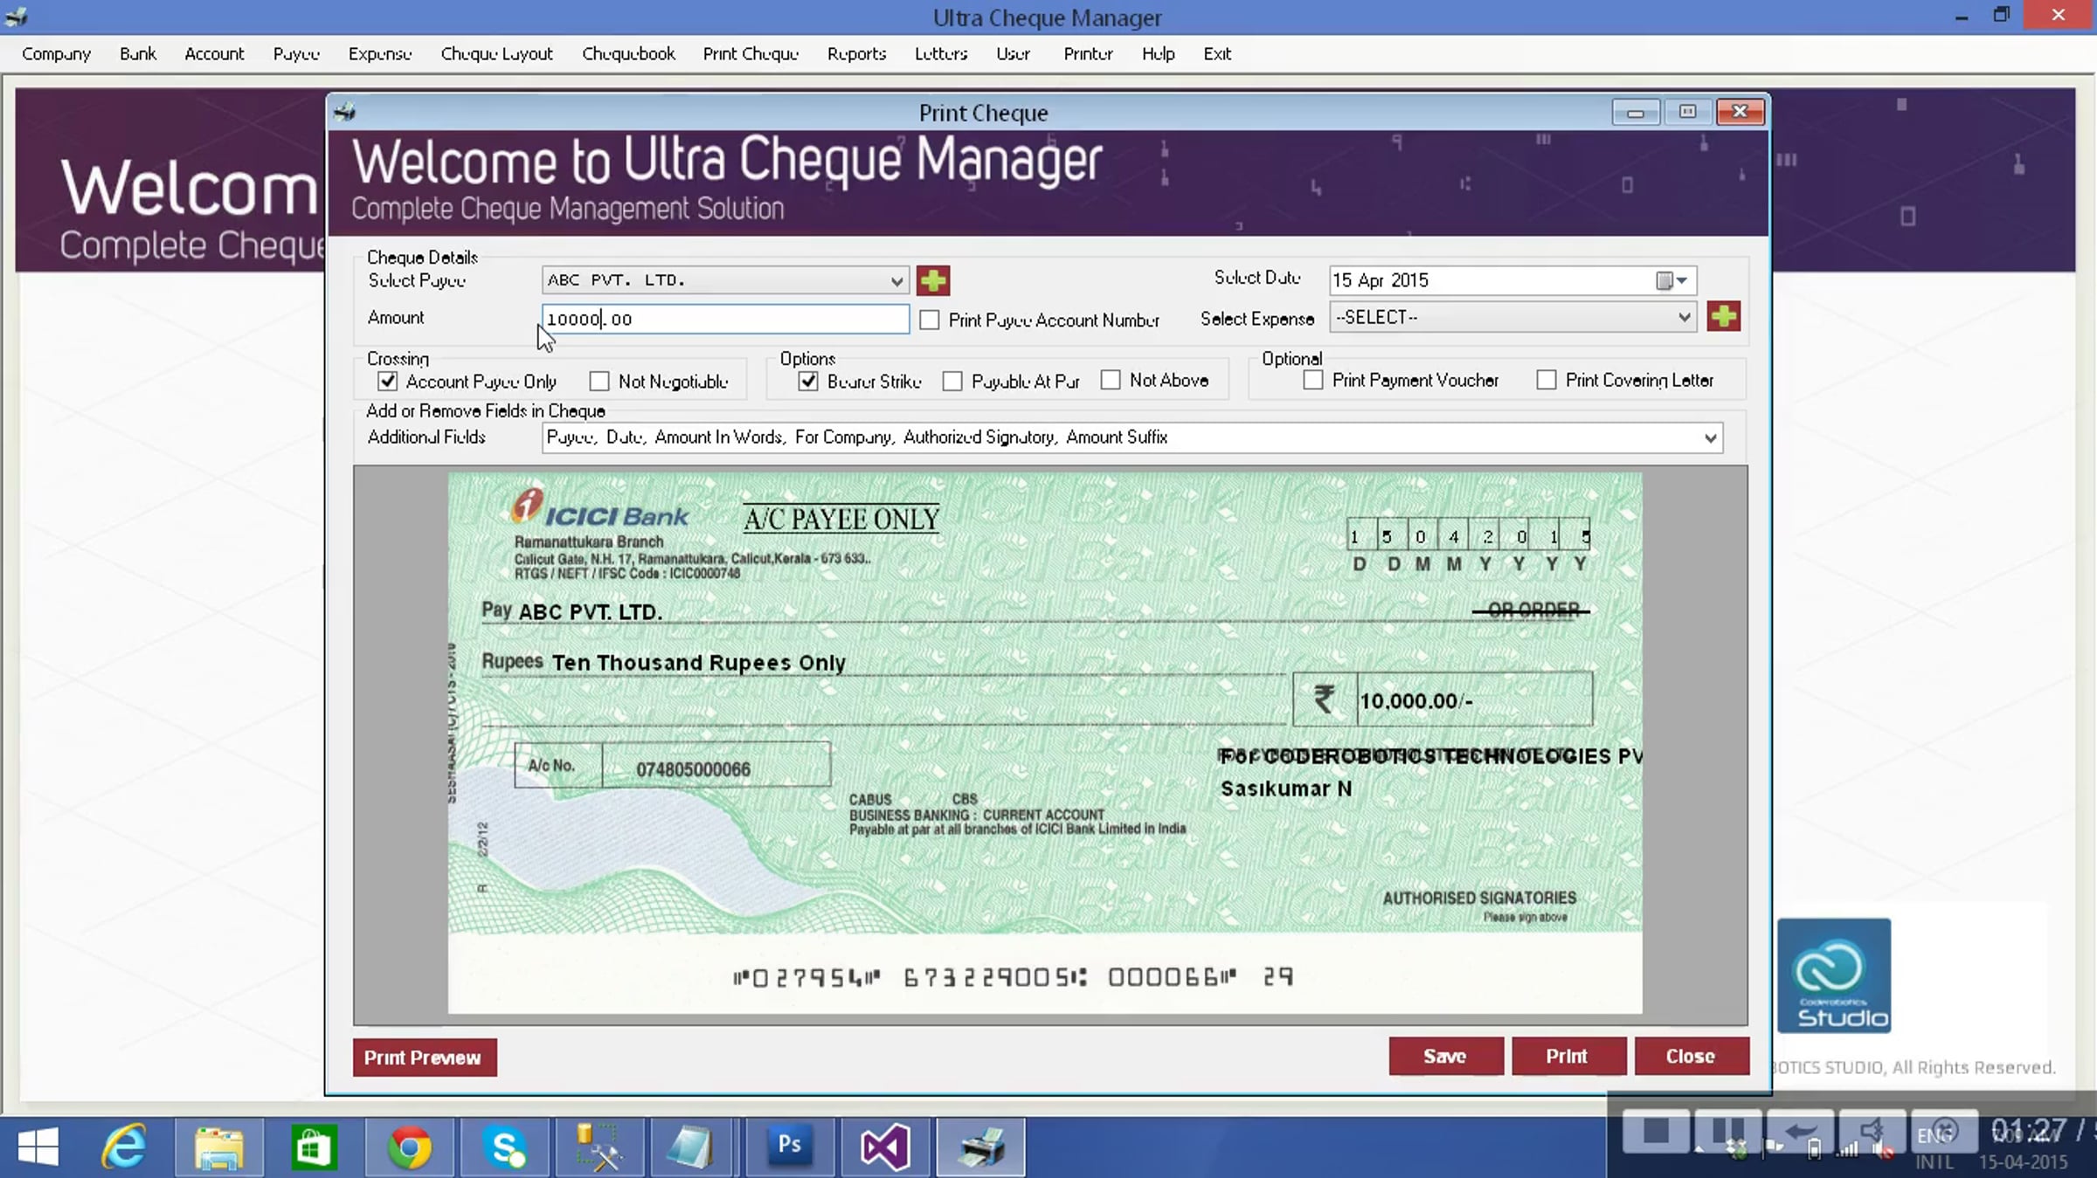
Task: Check the Payable At Par option
Action: tap(952, 382)
